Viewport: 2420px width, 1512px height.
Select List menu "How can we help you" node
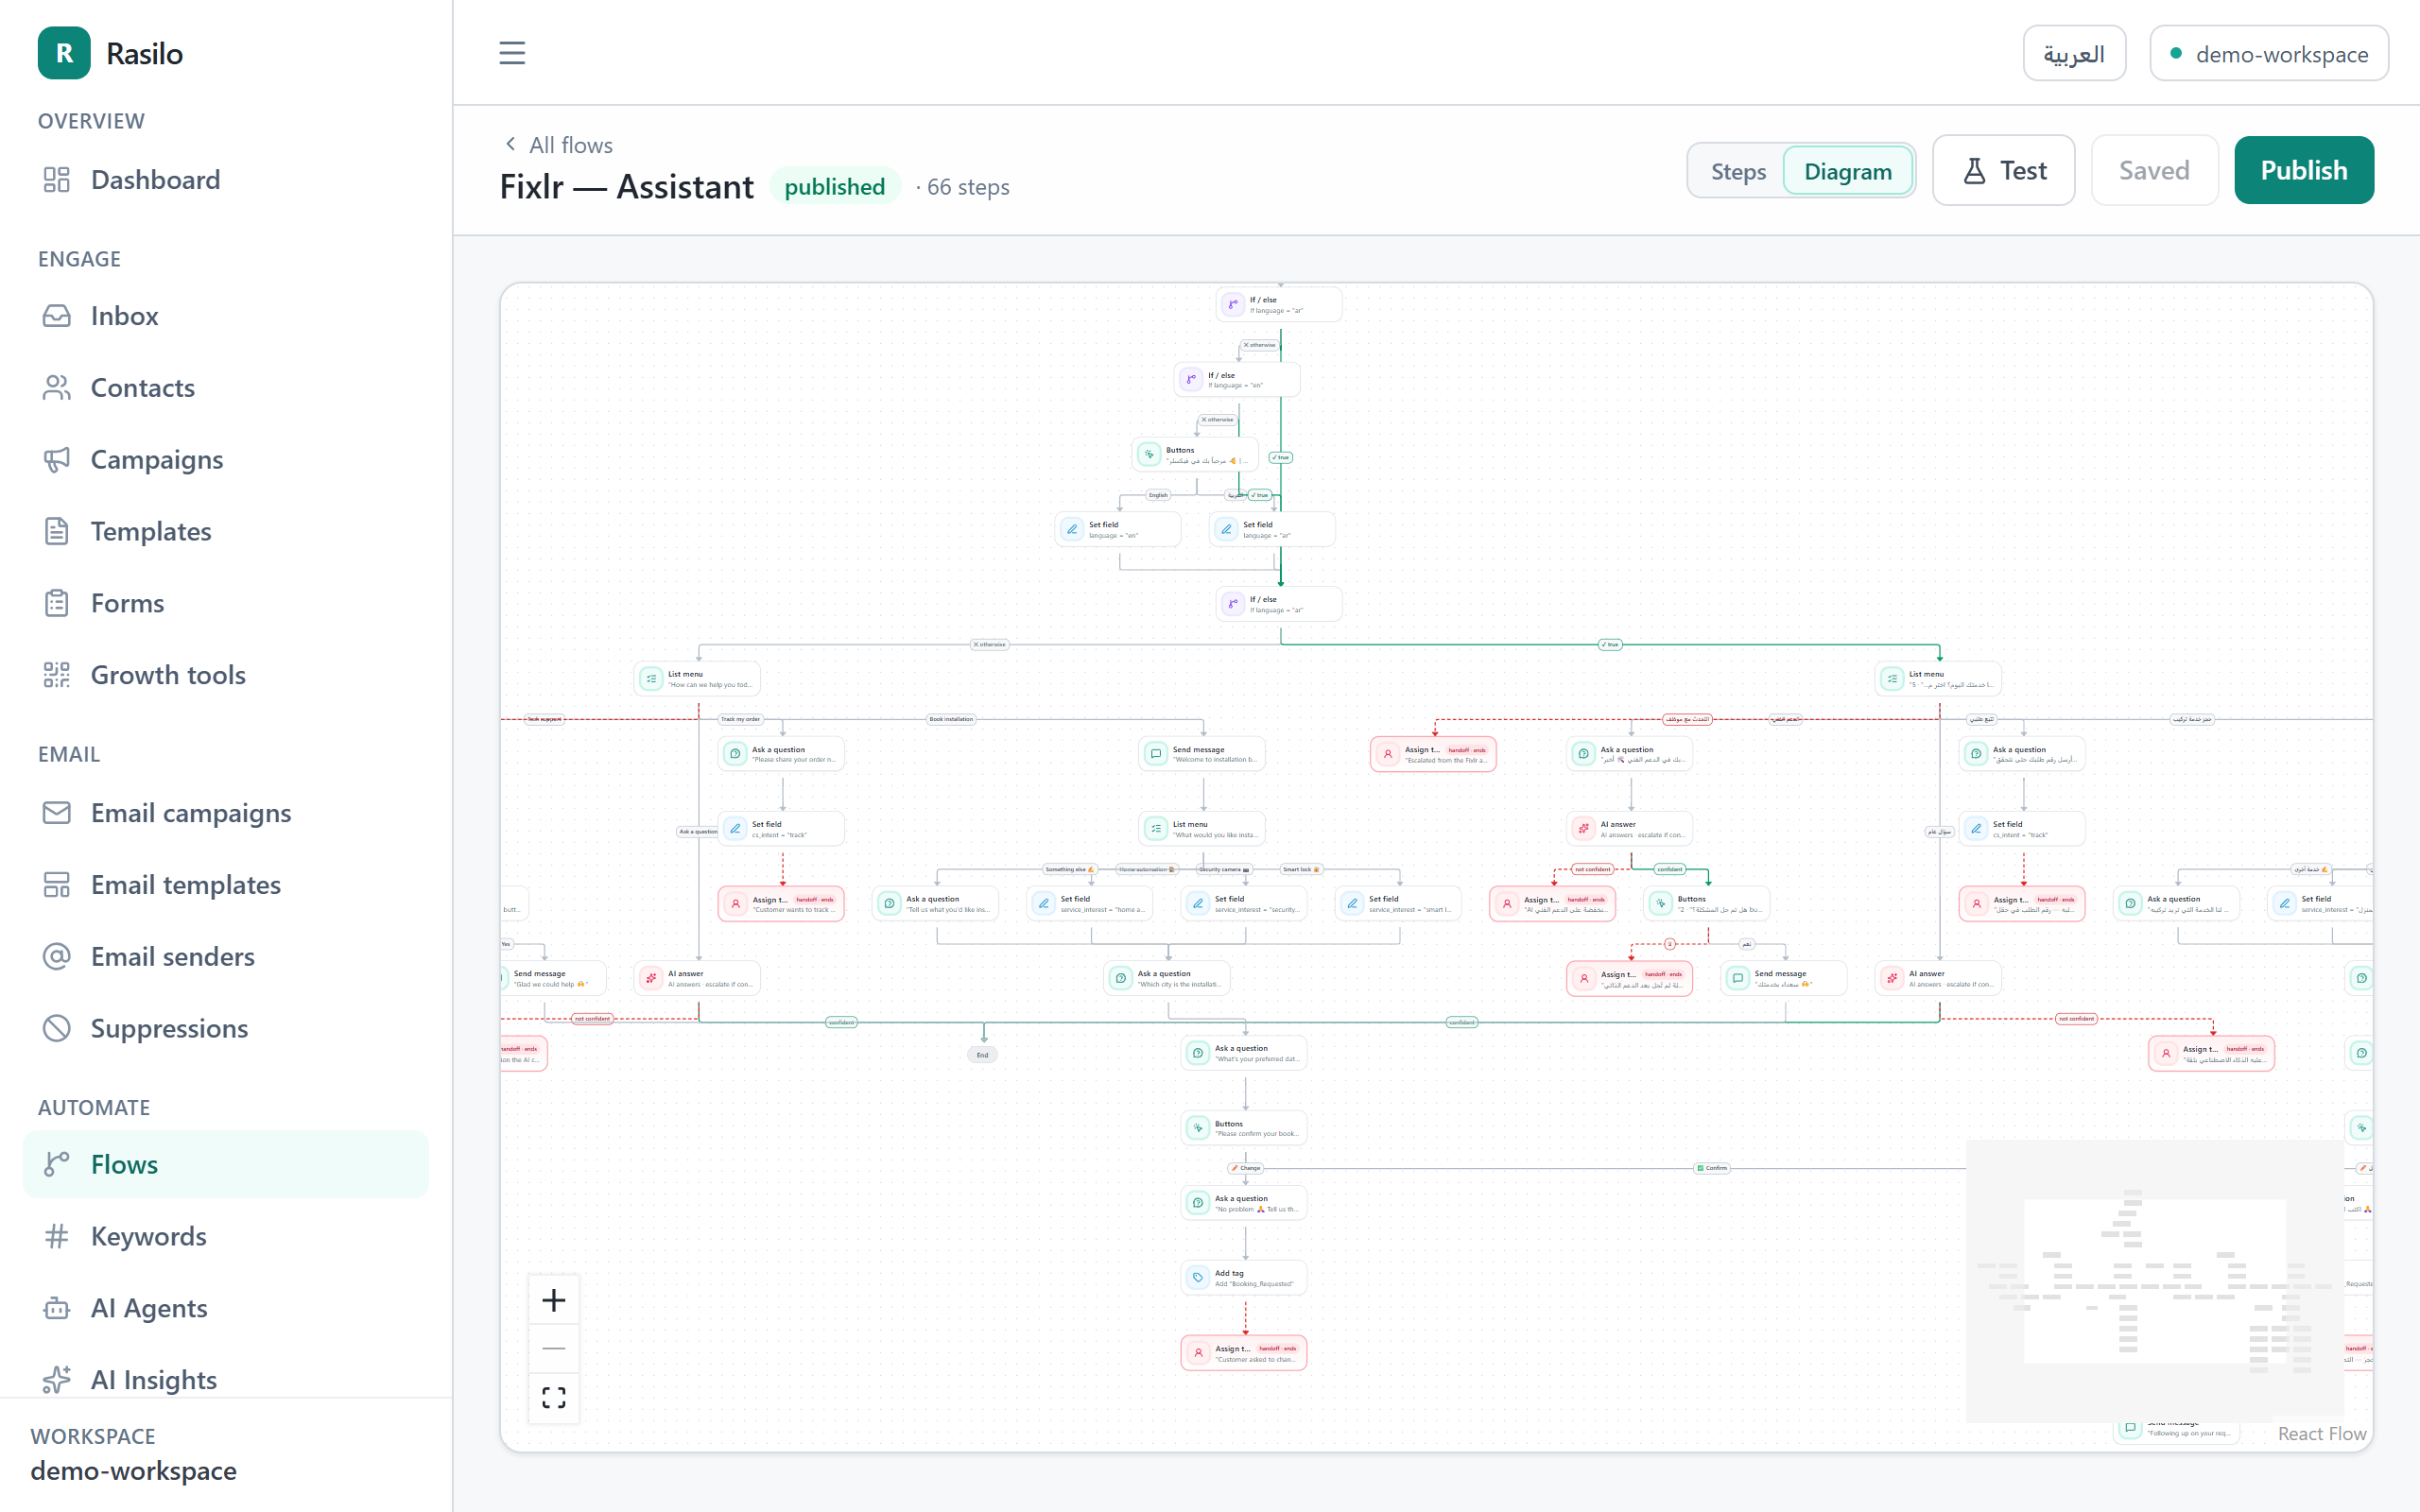(697, 679)
